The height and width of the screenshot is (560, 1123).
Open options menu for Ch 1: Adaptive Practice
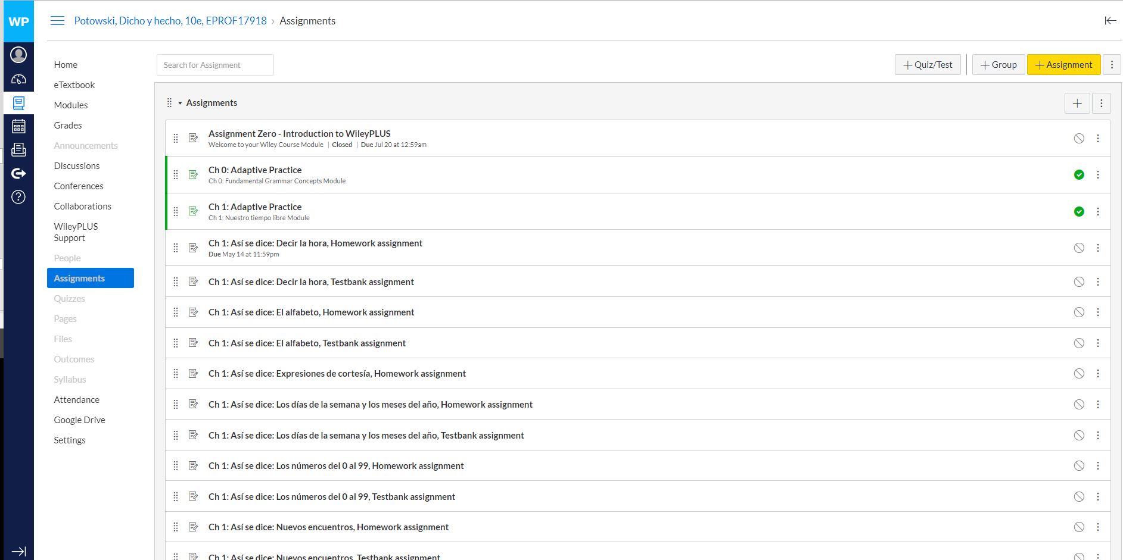click(x=1097, y=211)
